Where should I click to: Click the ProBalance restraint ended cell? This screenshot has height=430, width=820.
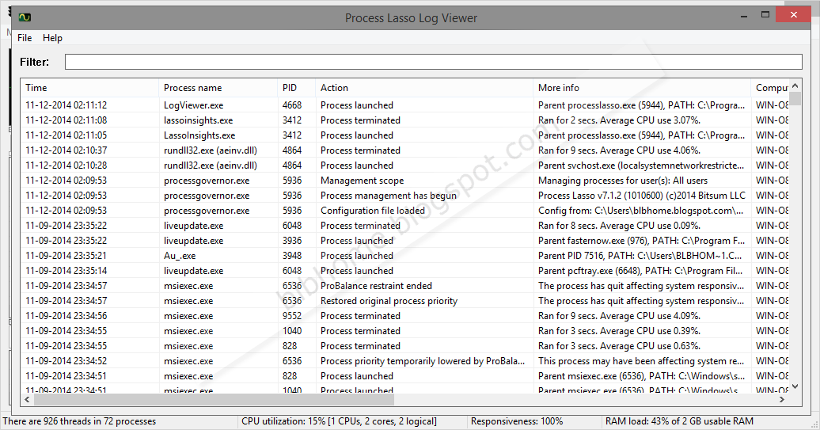pos(376,286)
